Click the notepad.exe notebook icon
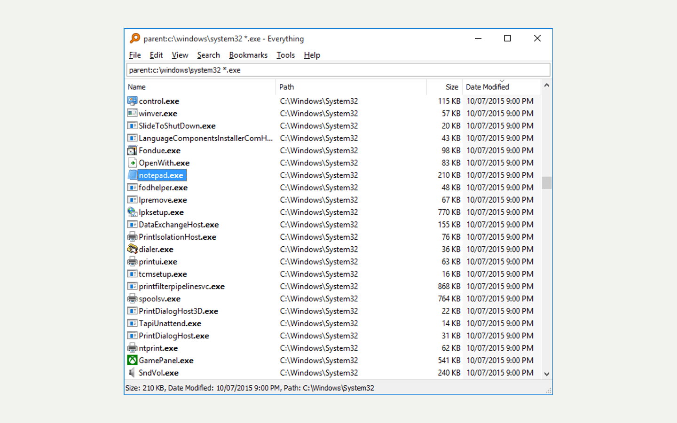 pos(132,175)
